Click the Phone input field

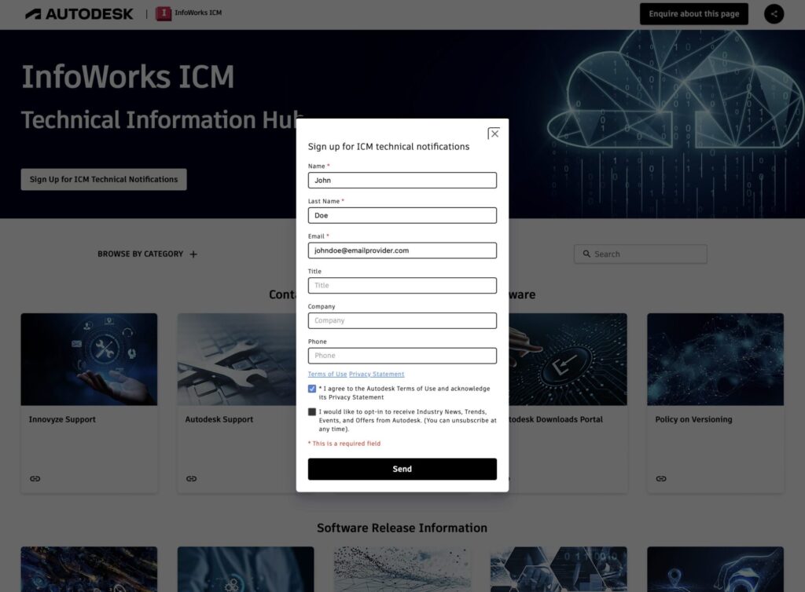point(402,355)
